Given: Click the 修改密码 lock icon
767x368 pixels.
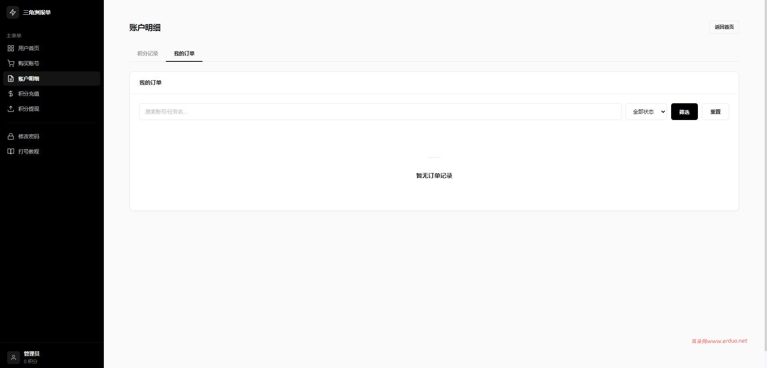Looking at the screenshot, I should click(11, 136).
